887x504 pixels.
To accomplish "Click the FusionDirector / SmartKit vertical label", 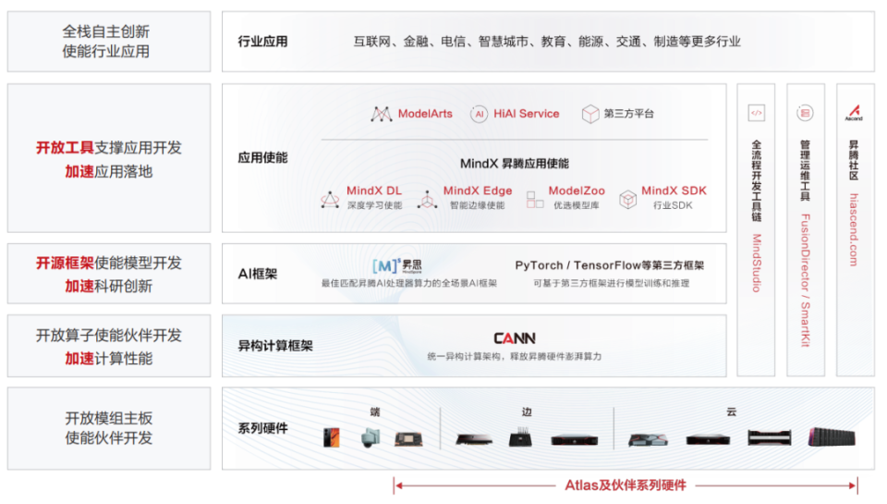I will click(805, 280).
